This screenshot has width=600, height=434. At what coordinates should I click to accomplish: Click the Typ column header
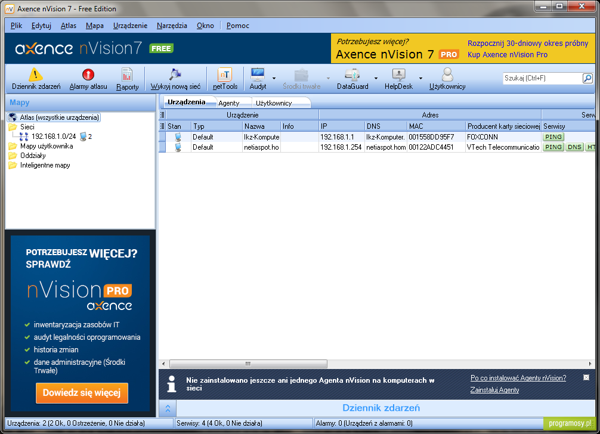tap(217, 126)
